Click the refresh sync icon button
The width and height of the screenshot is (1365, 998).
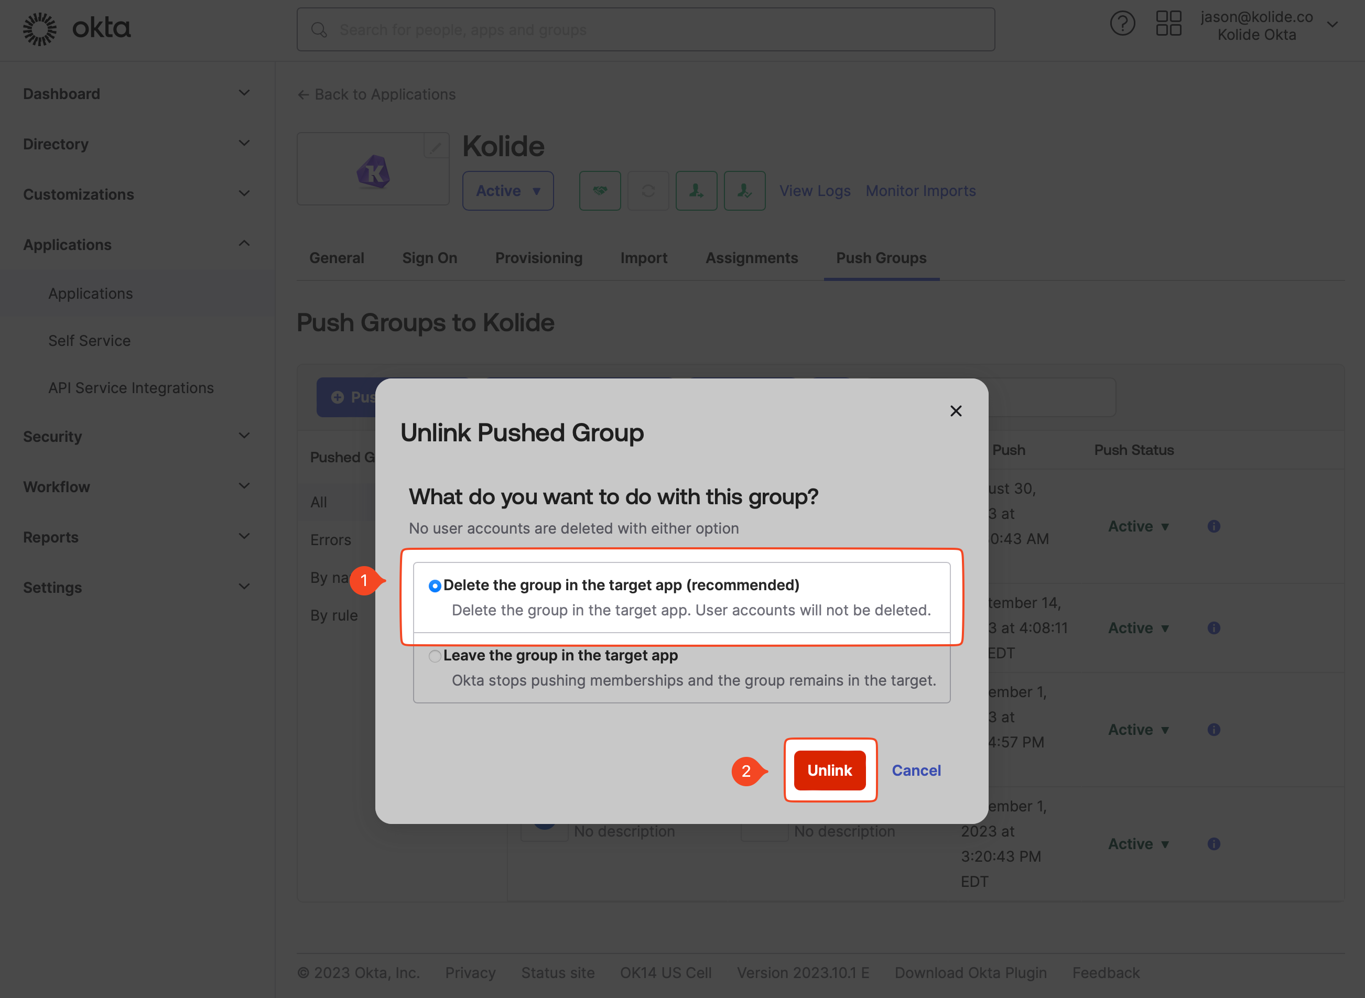648,191
